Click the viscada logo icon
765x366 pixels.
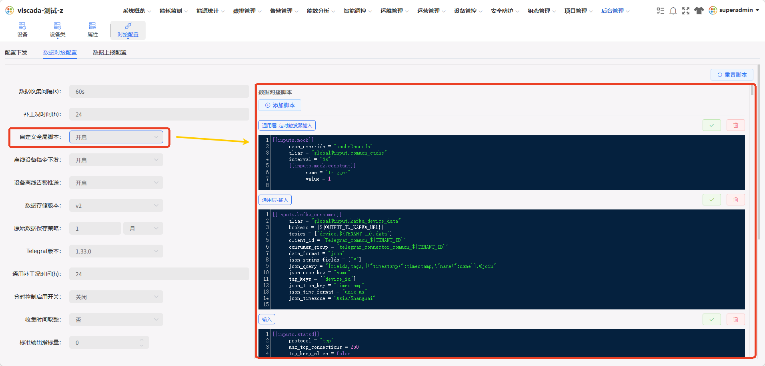pos(10,10)
